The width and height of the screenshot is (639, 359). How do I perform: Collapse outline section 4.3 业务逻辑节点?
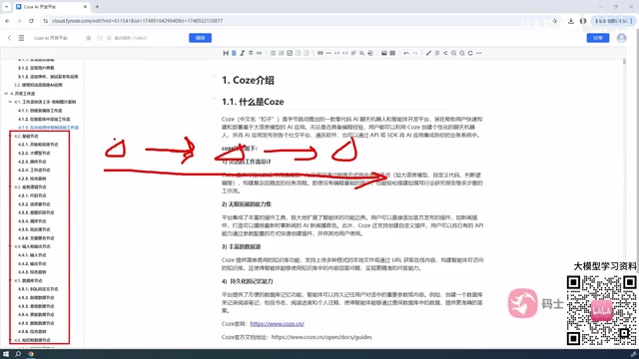click(11, 186)
